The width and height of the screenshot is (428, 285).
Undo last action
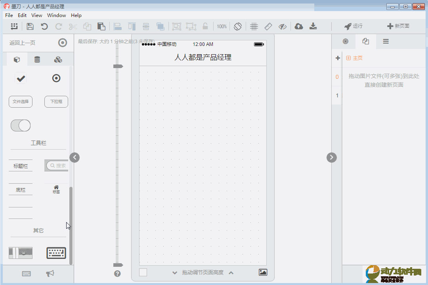tap(44, 27)
